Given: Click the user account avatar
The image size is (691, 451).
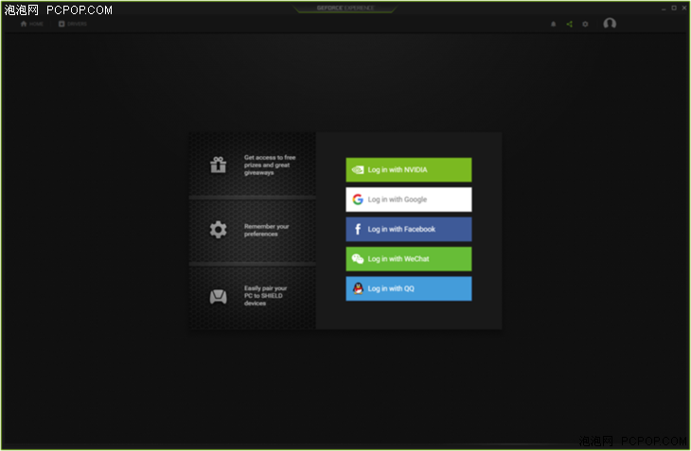Looking at the screenshot, I should pyautogui.click(x=610, y=24).
